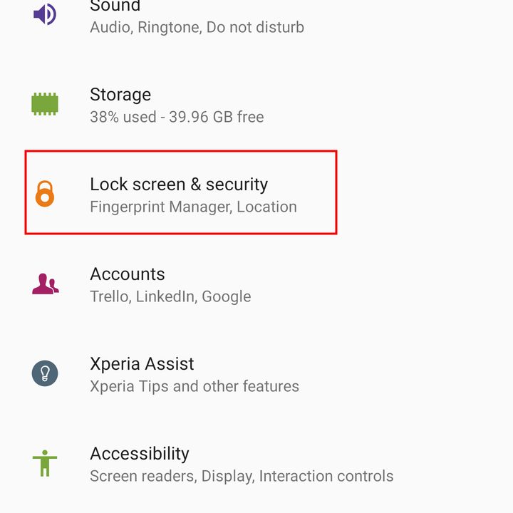
Task: Tap the green Storage chip icon
Action: pyautogui.click(x=45, y=104)
